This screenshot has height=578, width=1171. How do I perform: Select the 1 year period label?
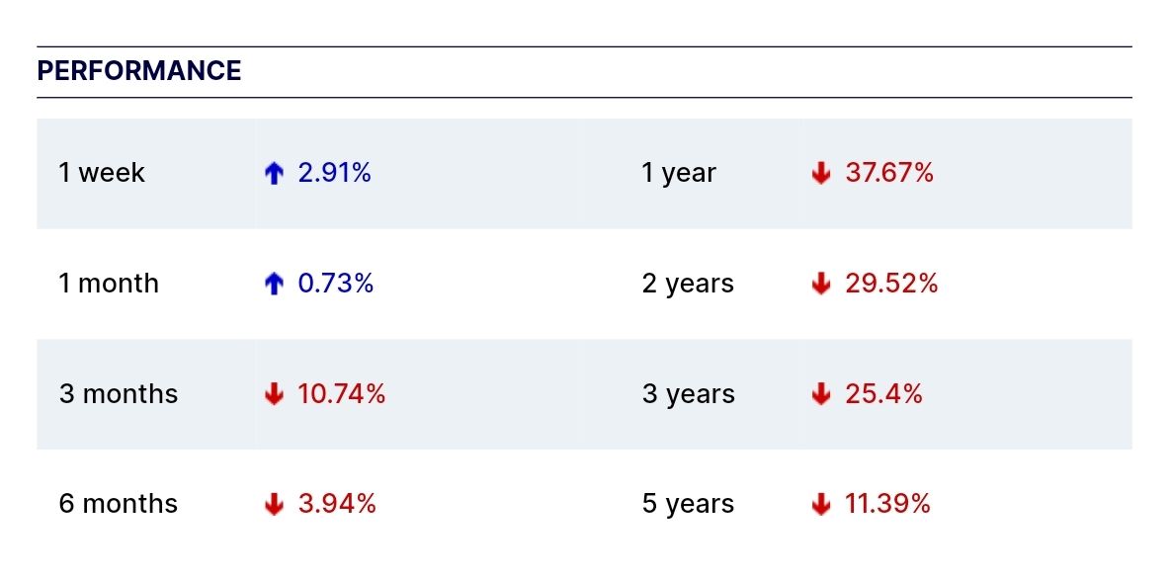(x=679, y=173)
